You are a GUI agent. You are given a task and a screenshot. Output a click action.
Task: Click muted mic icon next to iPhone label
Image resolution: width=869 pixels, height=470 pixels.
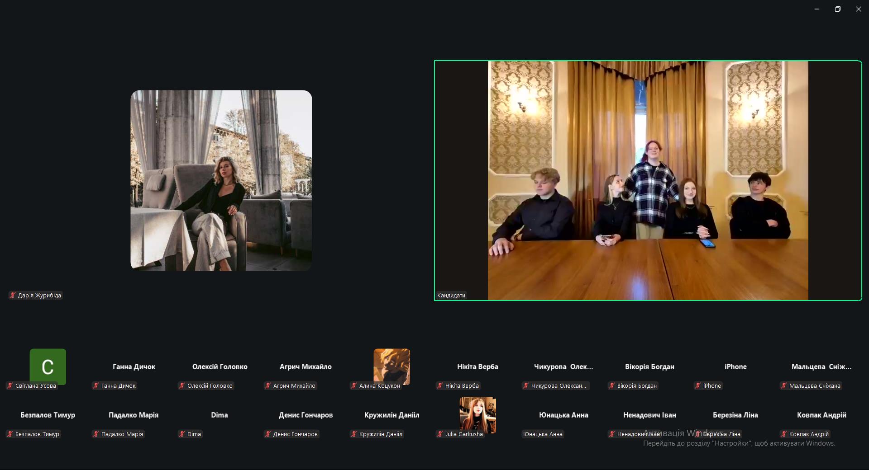pos(698,386)
